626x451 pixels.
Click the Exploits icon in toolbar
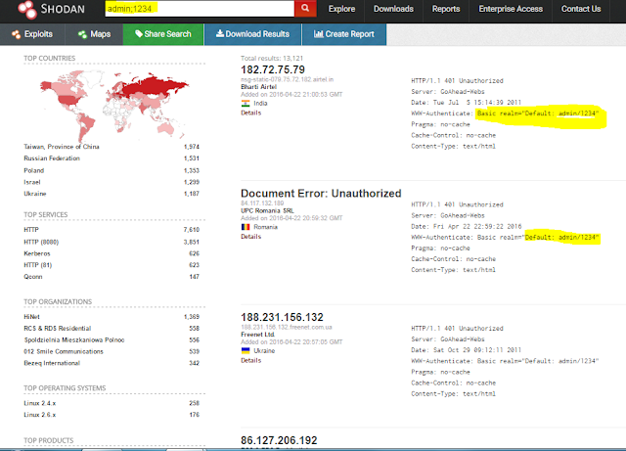pyautogui.click(x=16, y=34)
